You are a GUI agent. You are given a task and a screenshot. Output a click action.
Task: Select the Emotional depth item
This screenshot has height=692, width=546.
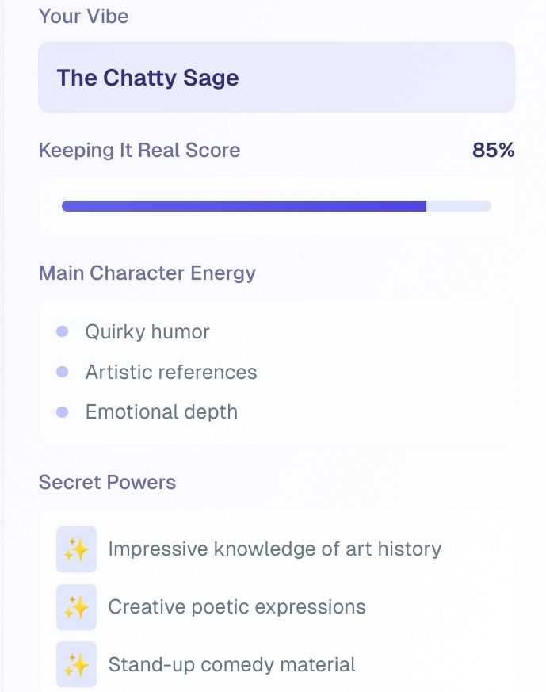162,412
